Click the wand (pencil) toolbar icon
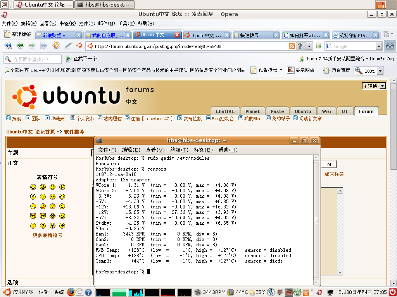 pos(68,46)
